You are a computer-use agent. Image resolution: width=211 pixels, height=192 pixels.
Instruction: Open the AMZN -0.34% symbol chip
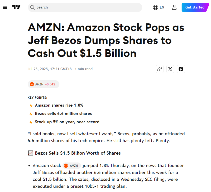(44, 84)
